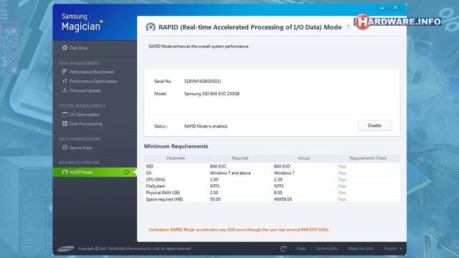Click the Required column header
Screen dimensions: 459x258
click(x=240, y=158)
